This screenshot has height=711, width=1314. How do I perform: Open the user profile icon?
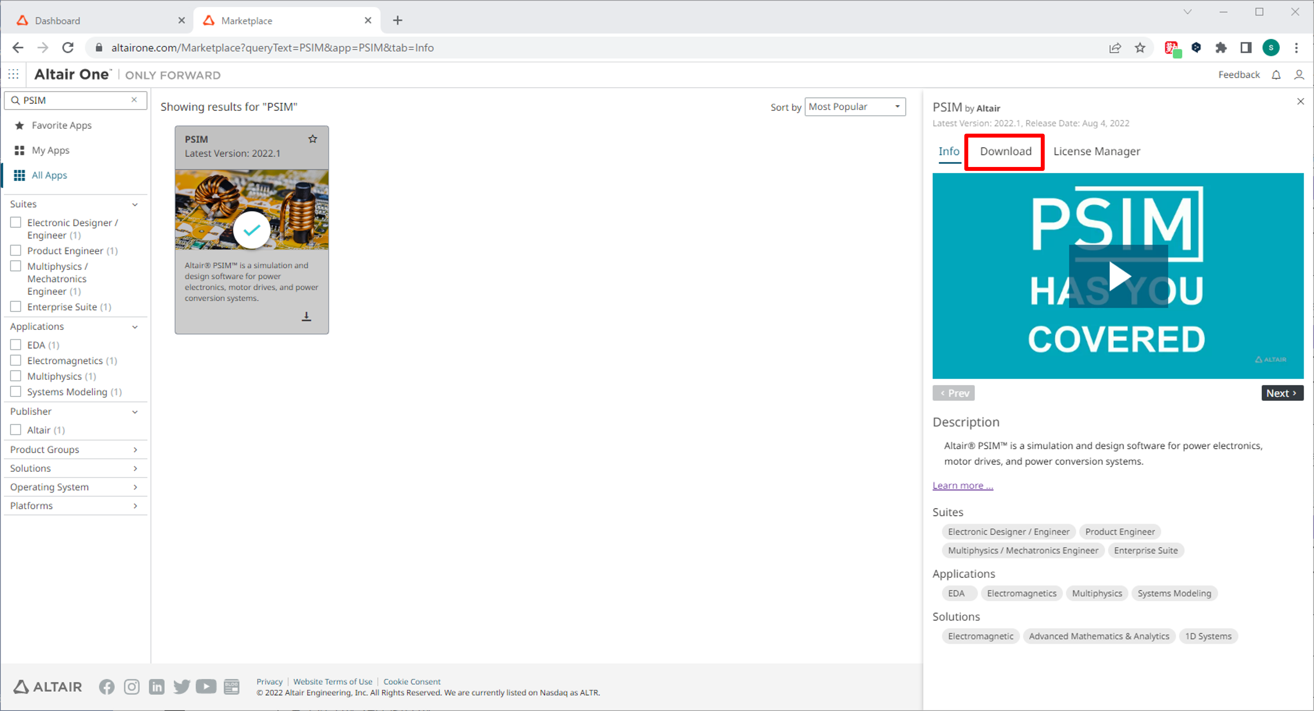[1299, 75]
